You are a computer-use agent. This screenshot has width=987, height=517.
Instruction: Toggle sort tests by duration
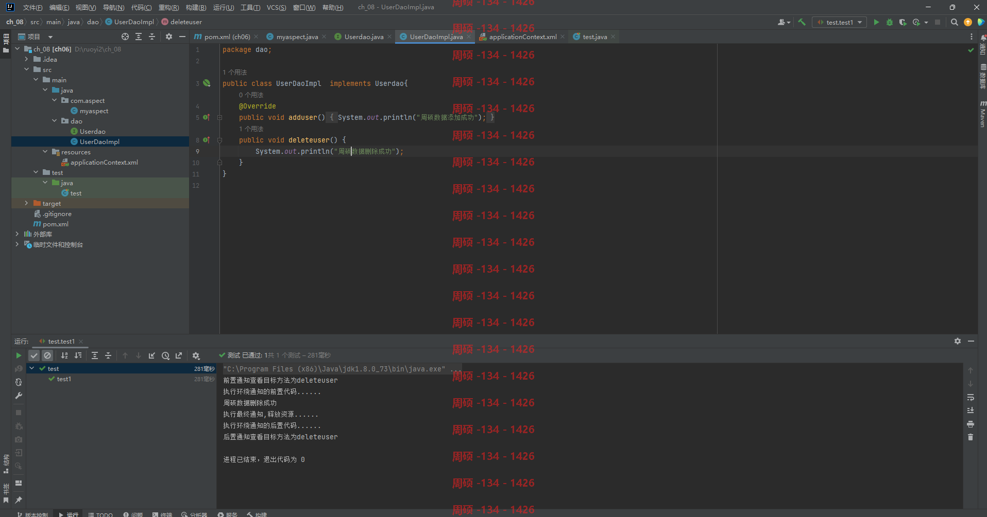[78, 355]
